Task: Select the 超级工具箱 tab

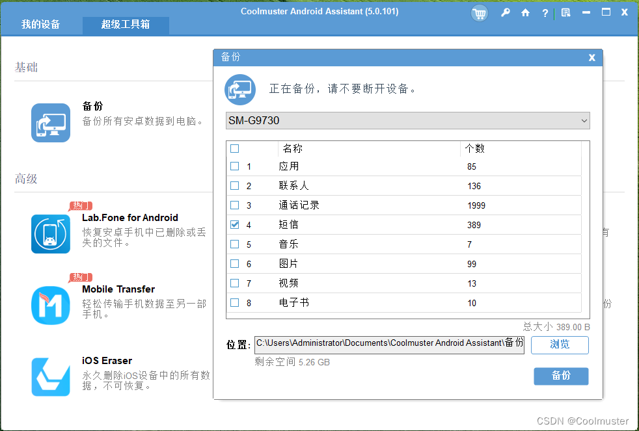Action: coord(126,25)
